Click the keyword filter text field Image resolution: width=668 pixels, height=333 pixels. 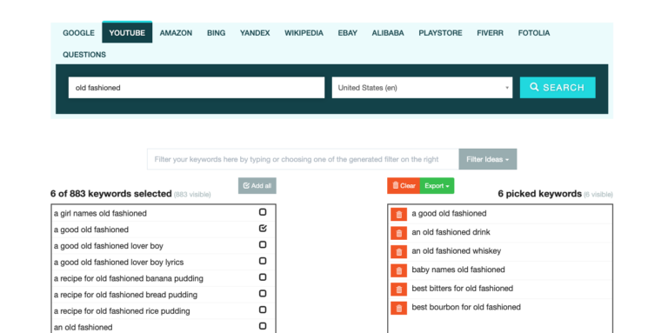pos(303,159)
